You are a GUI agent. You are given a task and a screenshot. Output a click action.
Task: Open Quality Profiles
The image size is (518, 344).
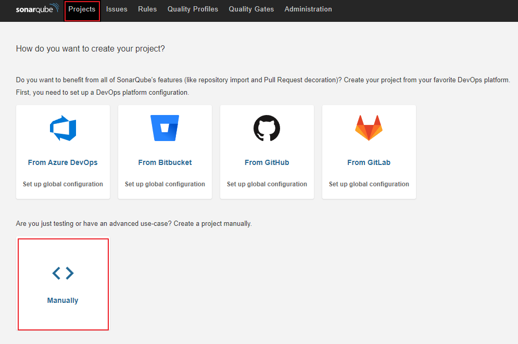(x=193, y=9)
